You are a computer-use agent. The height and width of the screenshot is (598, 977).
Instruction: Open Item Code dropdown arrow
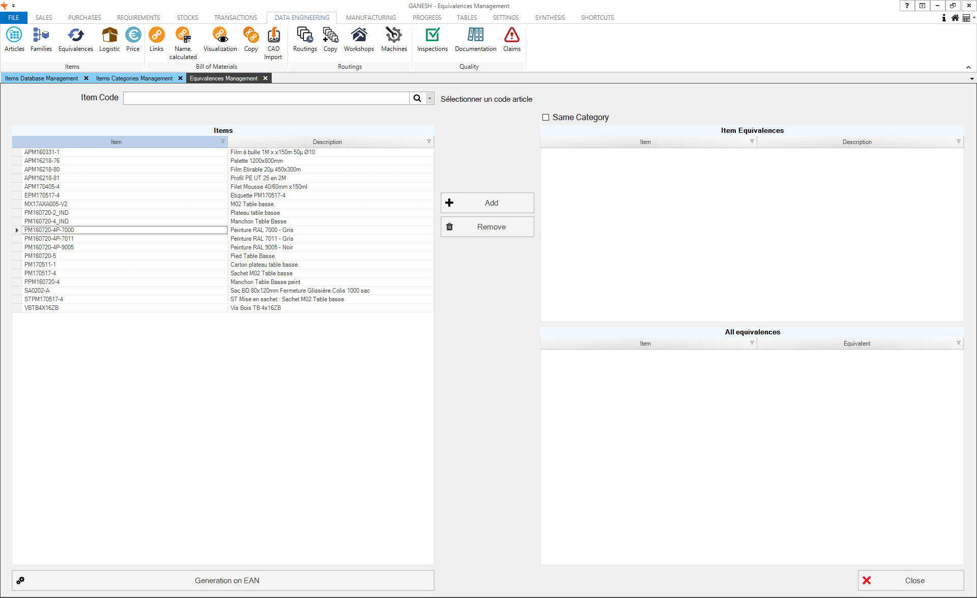coord(429,98)
